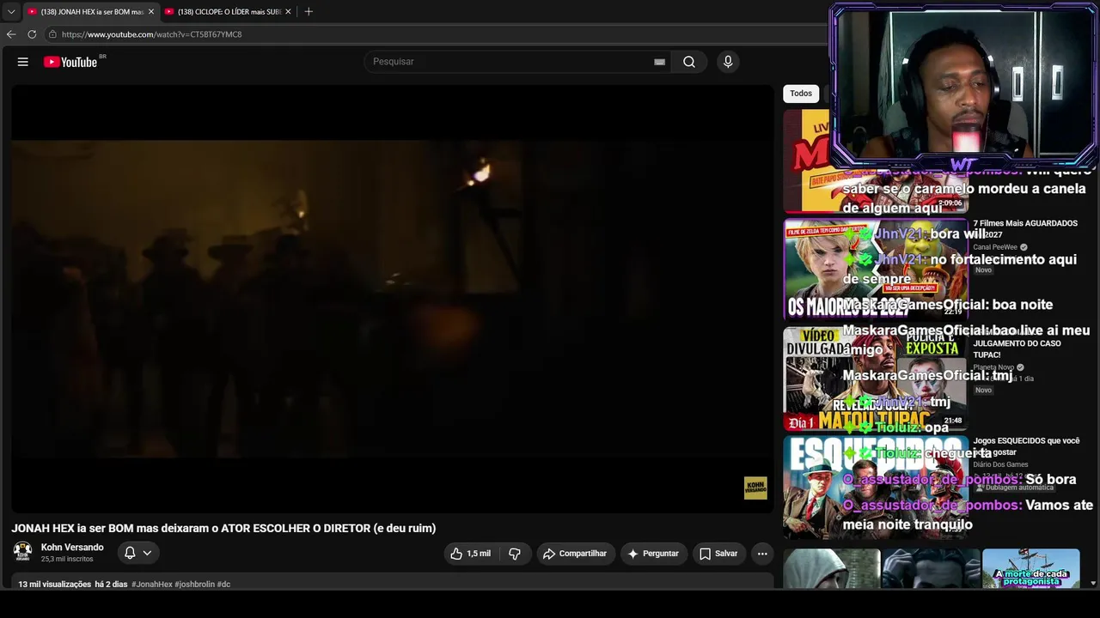Open the Kohn Versando channel name link
Screen dimensions: 1100x618
click(x=72, y=548)
